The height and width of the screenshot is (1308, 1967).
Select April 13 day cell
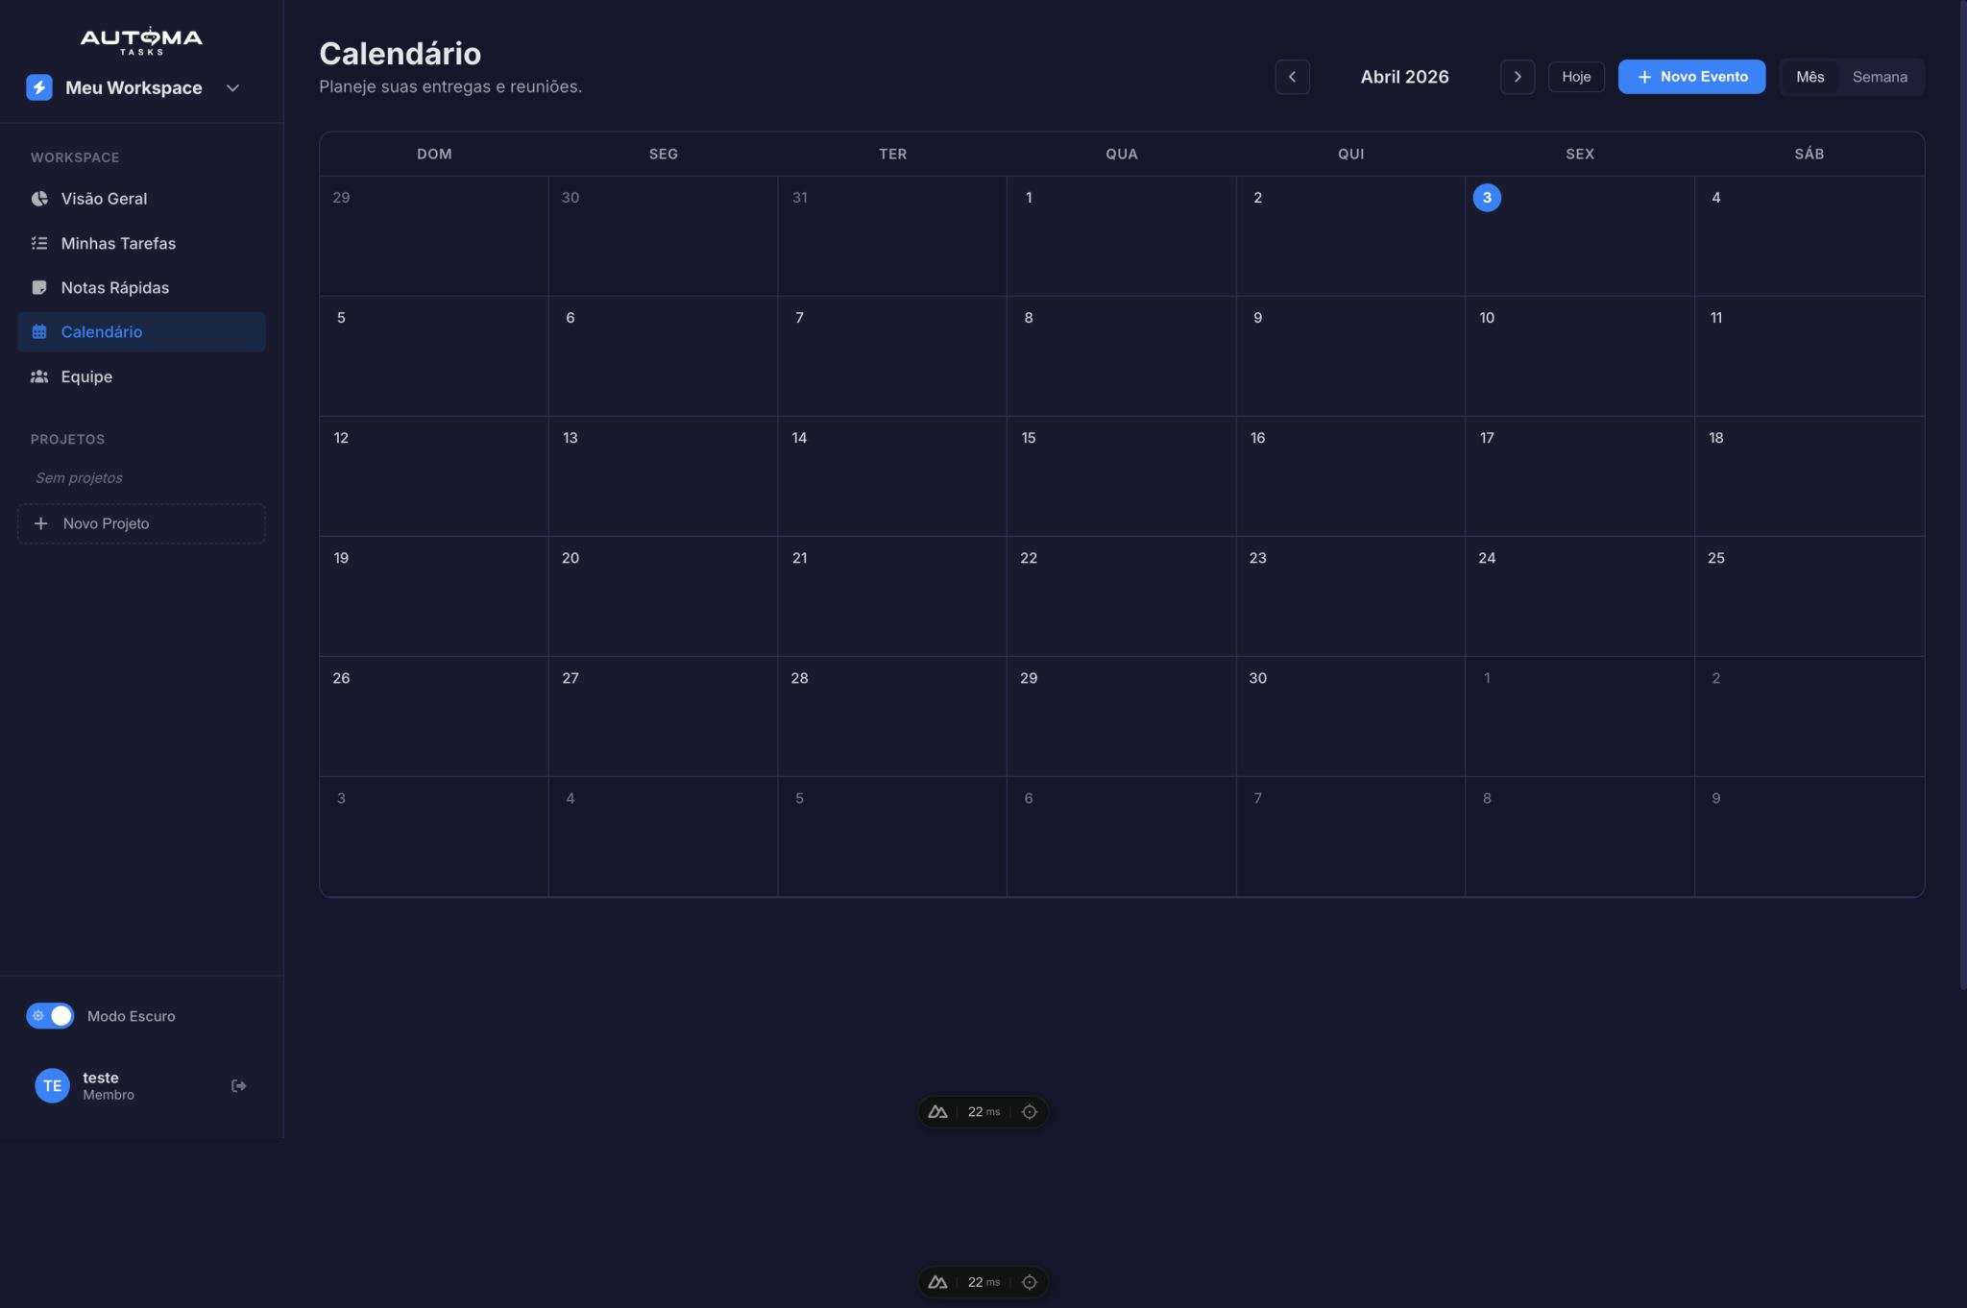663,475
